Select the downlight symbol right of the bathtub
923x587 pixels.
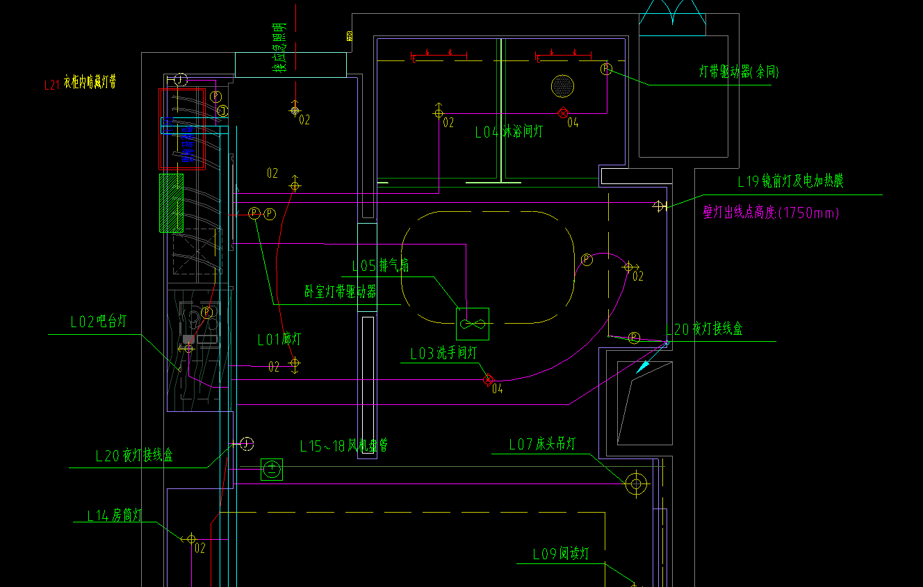click(628, 267)
